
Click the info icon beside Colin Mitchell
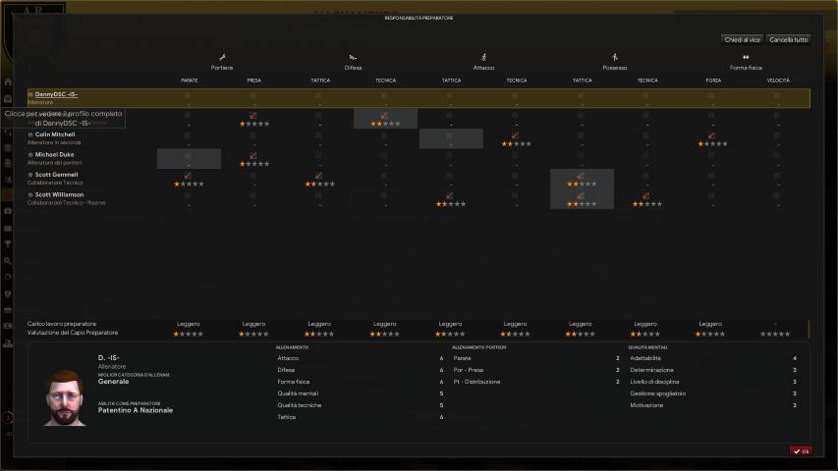(x=30, y=134)
